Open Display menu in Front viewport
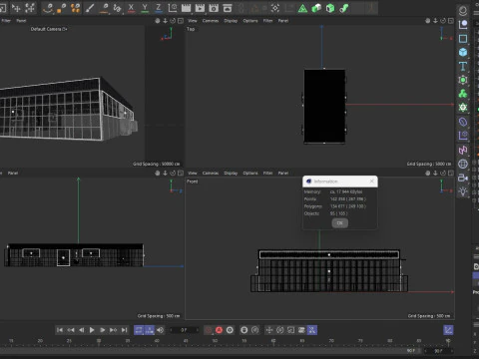Viewport: 479px width, 359px height. [231, 173]
